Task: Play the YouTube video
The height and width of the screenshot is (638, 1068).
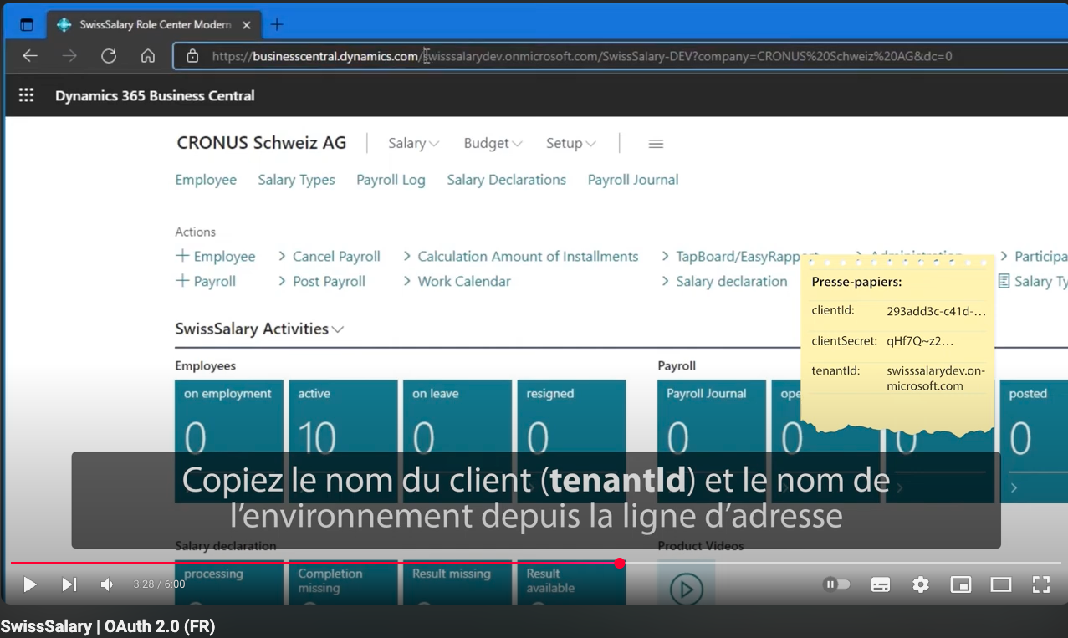Action: click(30, 584)
